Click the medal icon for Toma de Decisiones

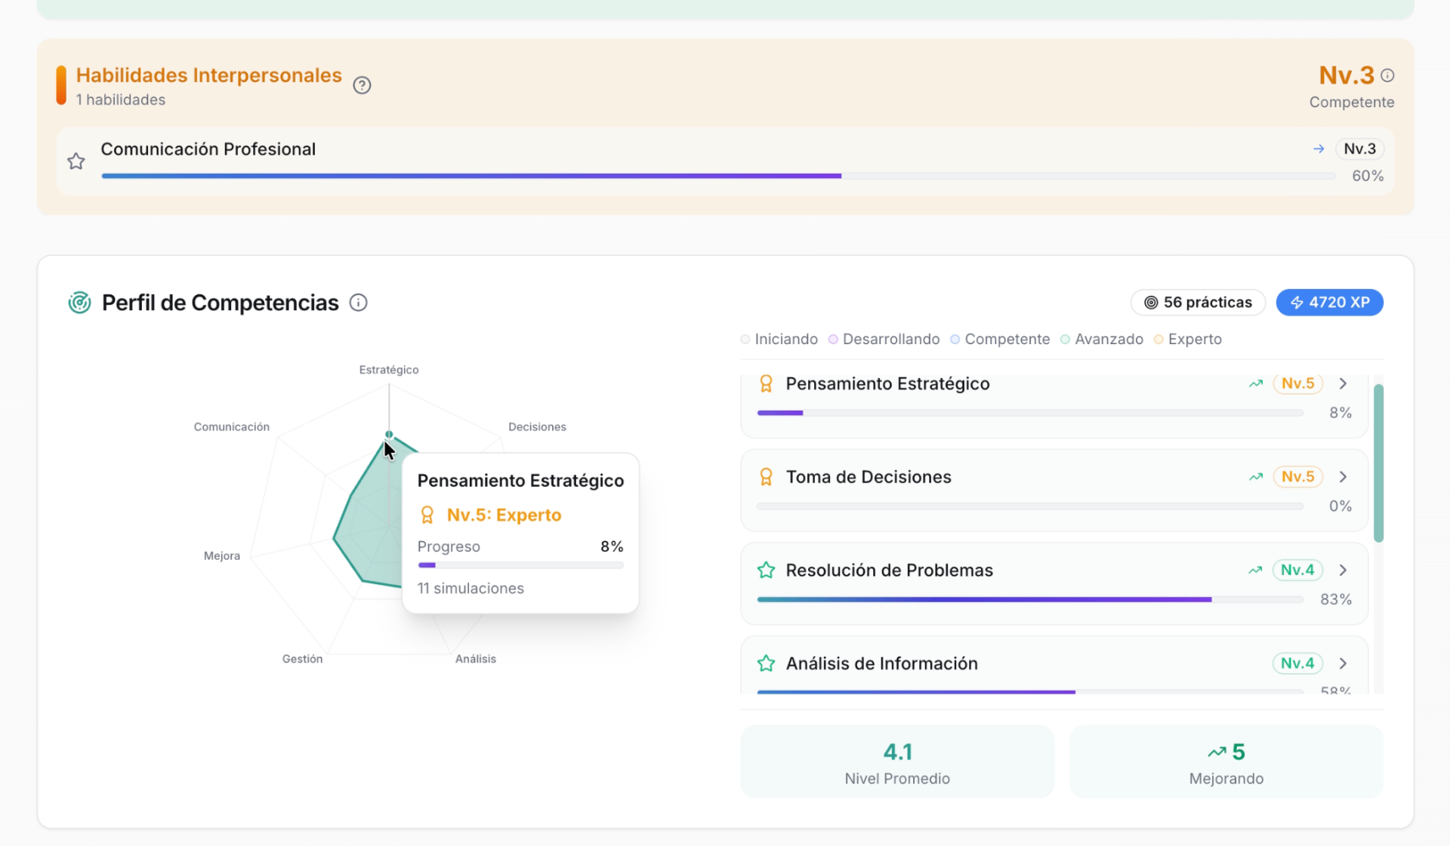pos(766,477)
